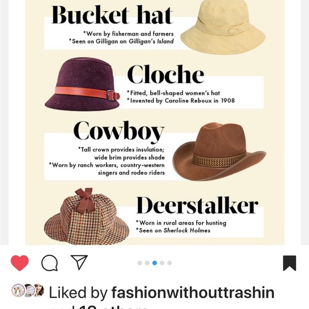Tap the brown cowboy hat image
The image size is (309, 309).
point(219,151)
